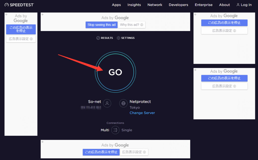The height and width of the screenshot is (160, 258).
Task: Click the back arrow on bottom banner ad
Action: 43,142
